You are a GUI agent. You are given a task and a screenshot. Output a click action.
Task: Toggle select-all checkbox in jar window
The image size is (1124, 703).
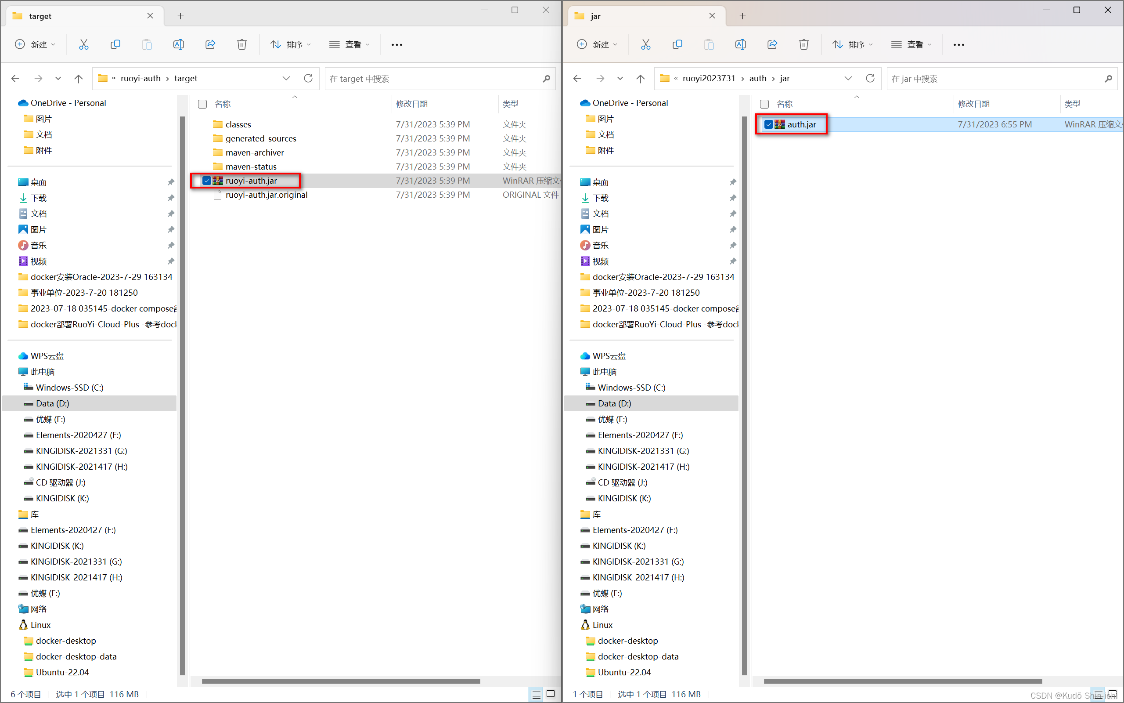pyautogui.click(x=764, y=104)
